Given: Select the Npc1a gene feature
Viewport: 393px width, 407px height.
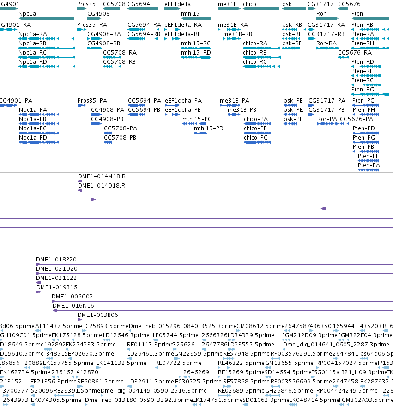Looking at the screenshot, I should pos(47,18).
